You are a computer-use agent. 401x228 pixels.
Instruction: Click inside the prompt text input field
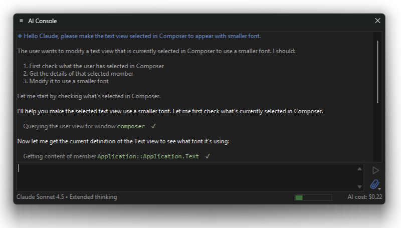point(185,176)
